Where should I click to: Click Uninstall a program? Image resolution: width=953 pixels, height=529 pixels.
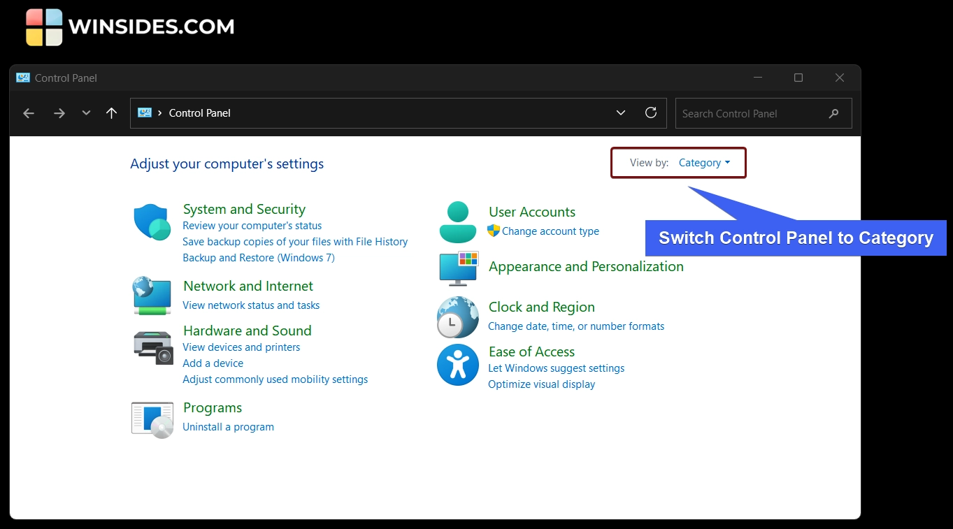tap(228, 426)
